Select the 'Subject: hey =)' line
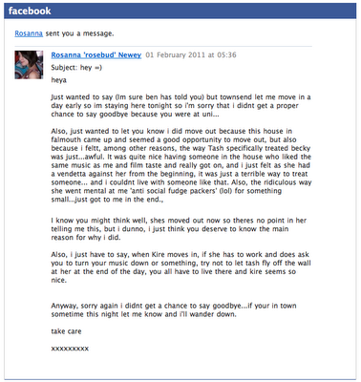This screenshot has width=361, height=382. click(76, 68)
